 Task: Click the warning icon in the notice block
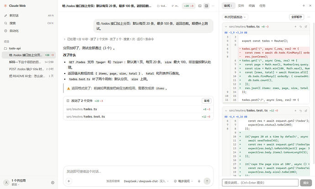pyautogui.click(x=68, y=89)
